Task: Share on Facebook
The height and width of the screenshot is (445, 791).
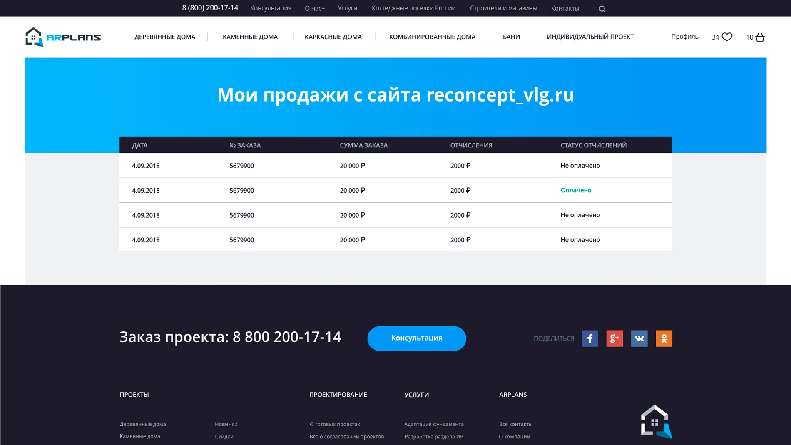Action: [590, 338]
